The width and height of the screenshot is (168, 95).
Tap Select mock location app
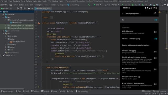131,78
